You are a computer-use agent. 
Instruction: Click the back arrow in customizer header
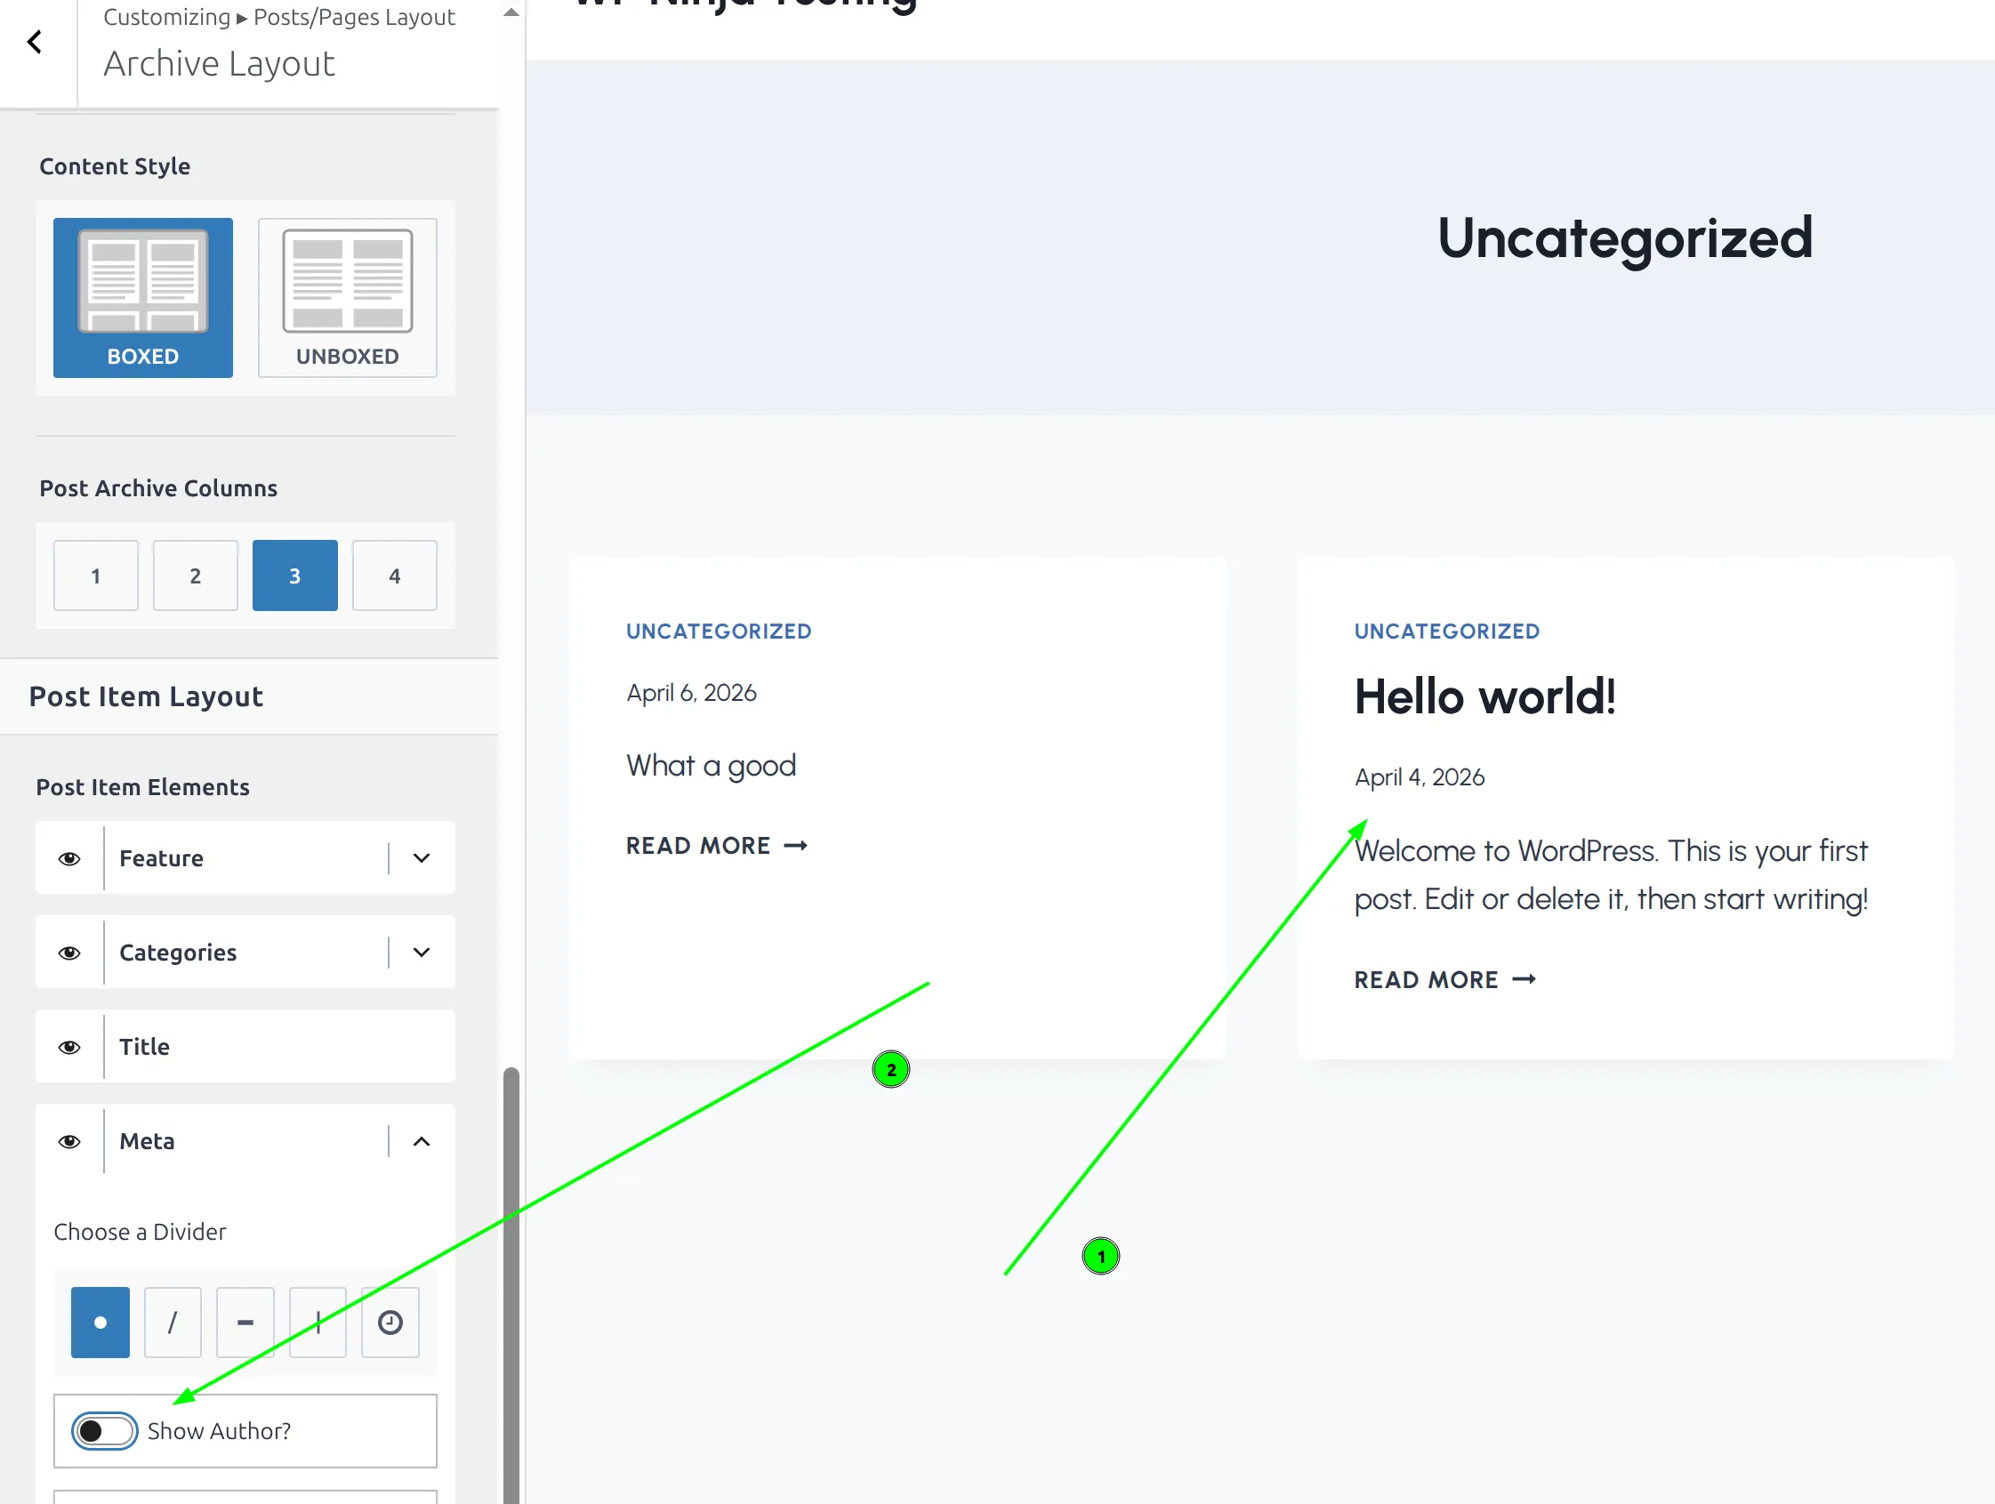(x=36, y=43)
